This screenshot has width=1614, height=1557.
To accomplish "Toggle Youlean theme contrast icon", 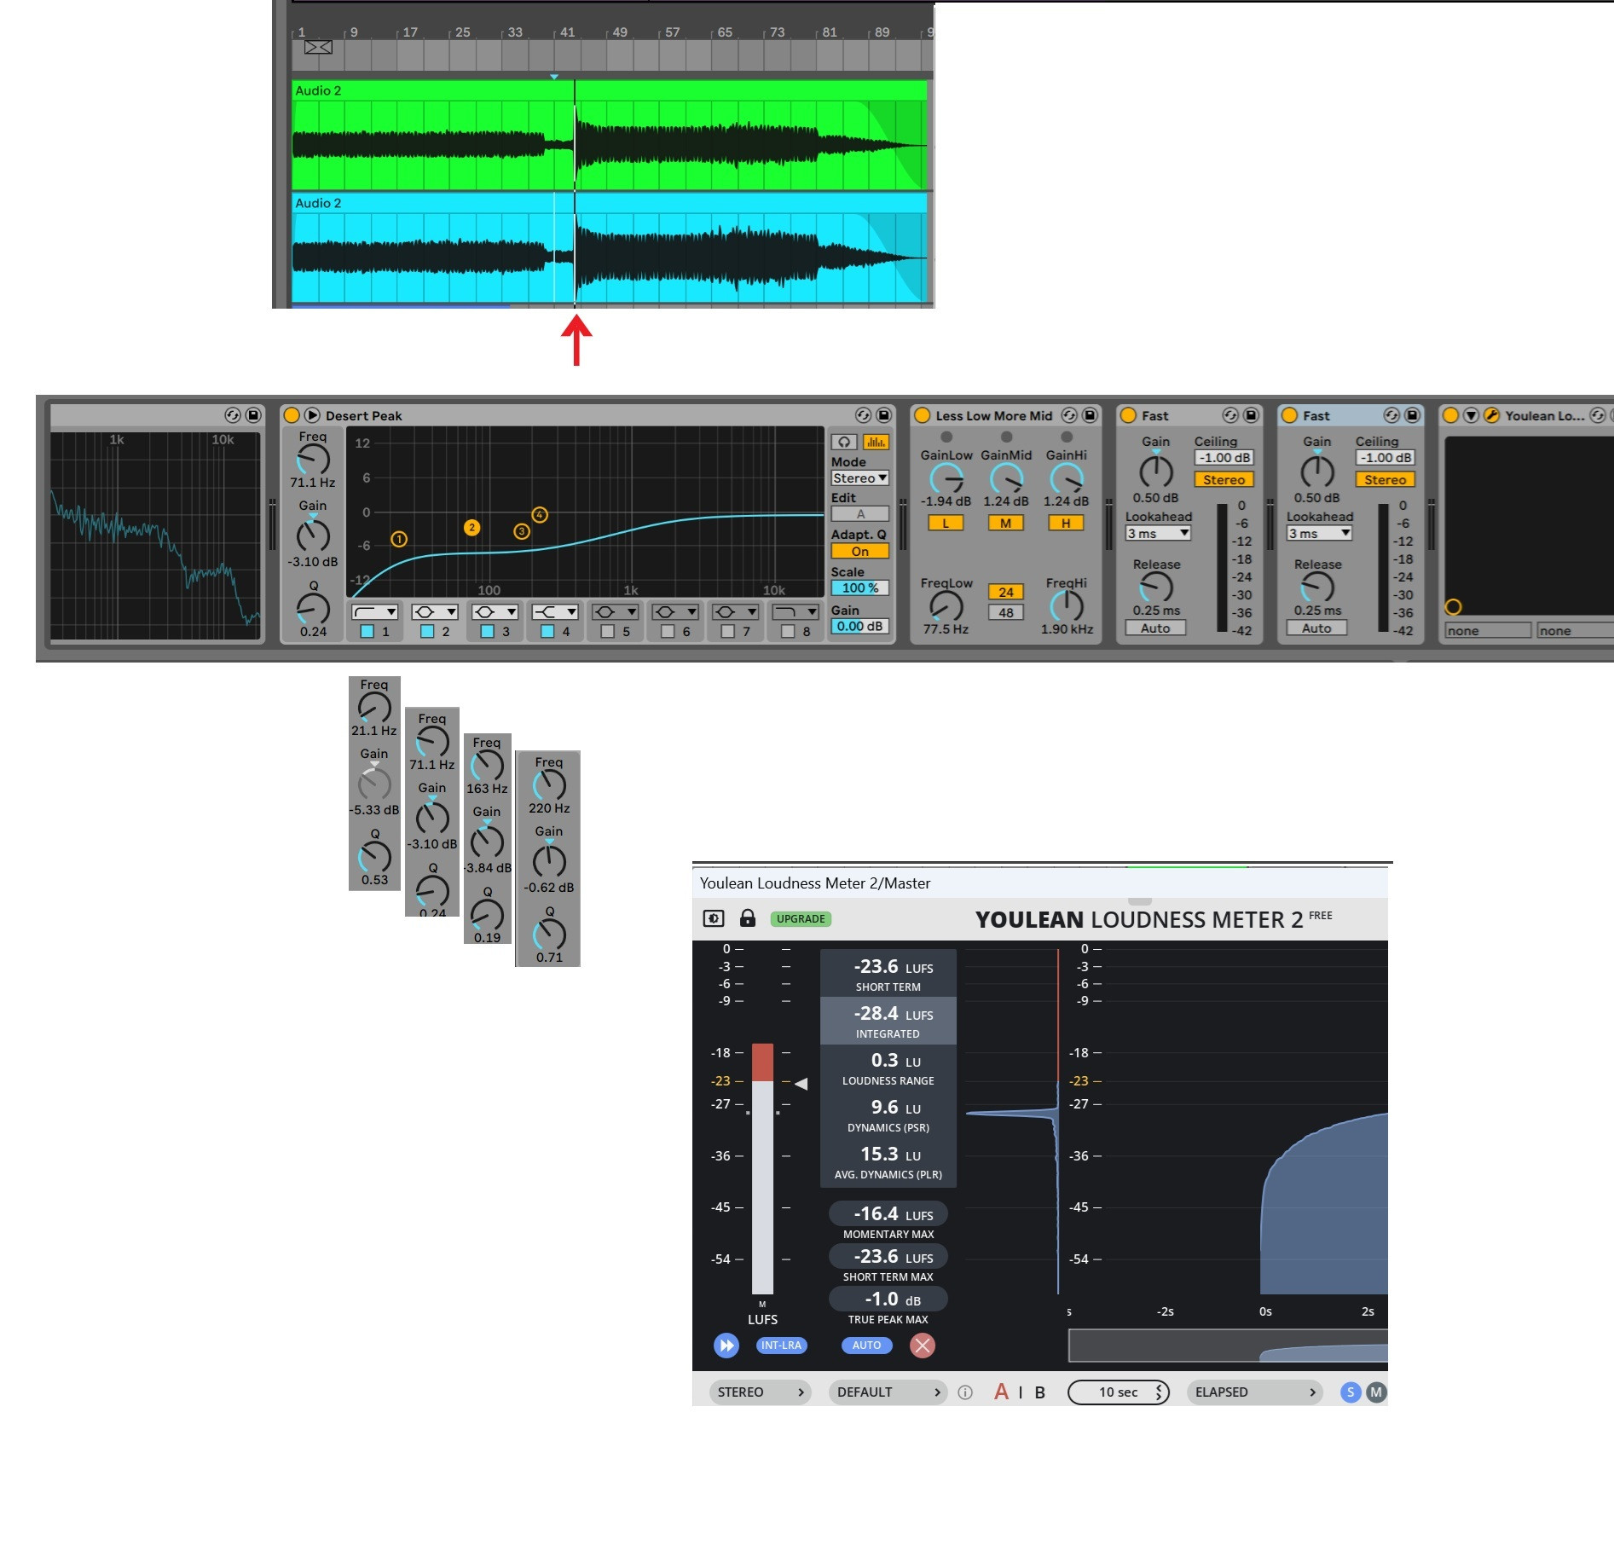I will pos(714,918).
